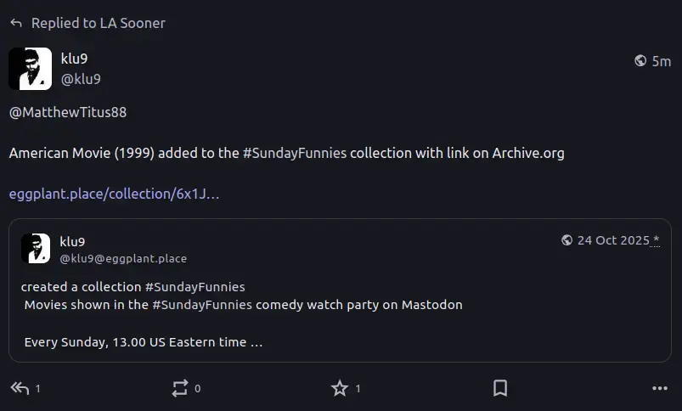Image resolution: width=682 pixels, height=411 pixels.
Task: Expand the truncated quoted post text
Action: click(256, 342)
